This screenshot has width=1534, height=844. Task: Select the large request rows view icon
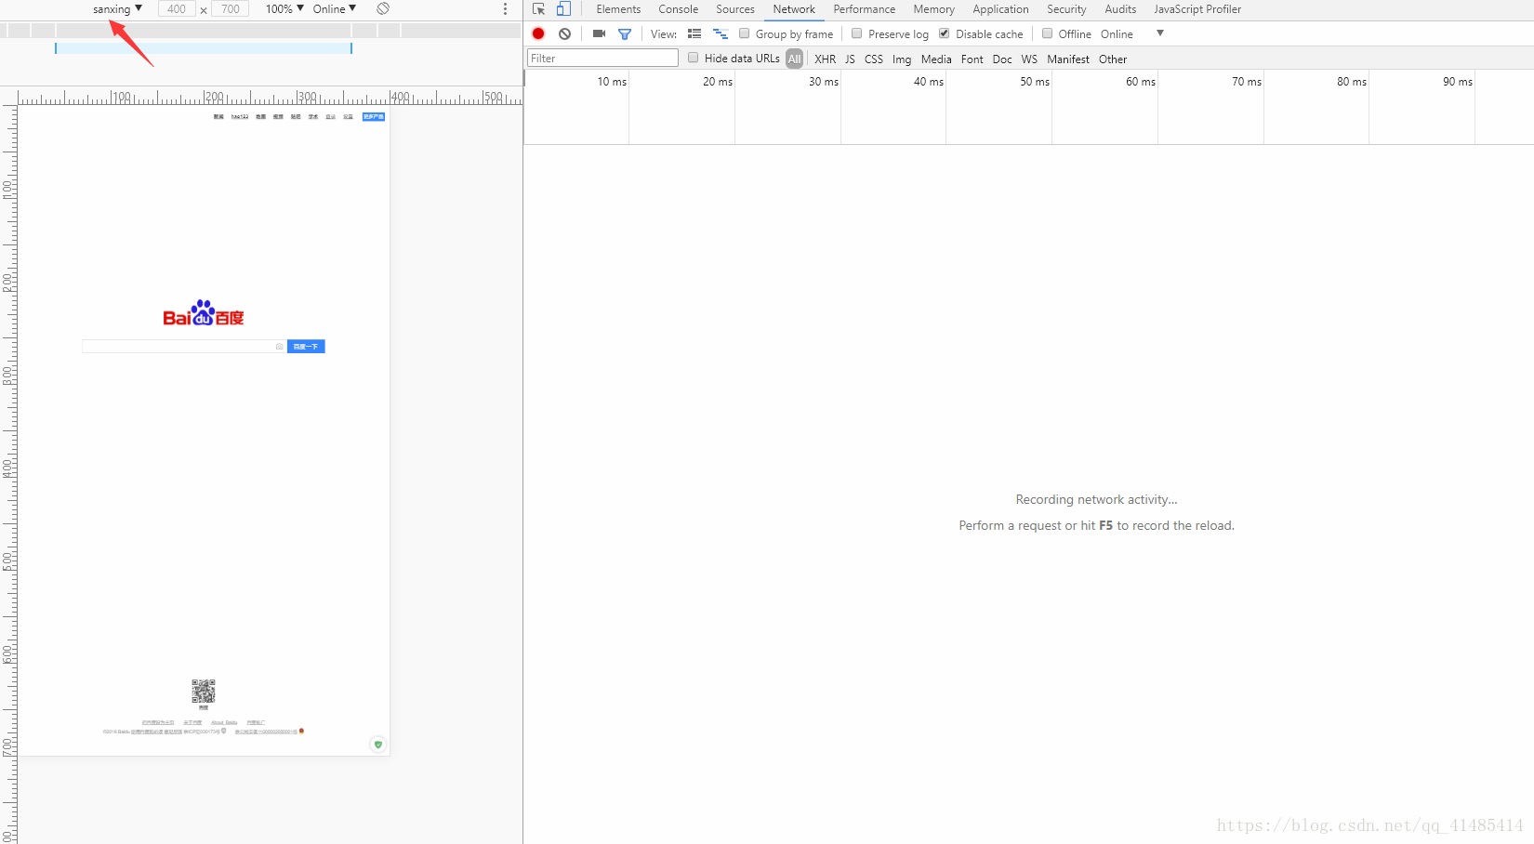[x=694, y=33]
